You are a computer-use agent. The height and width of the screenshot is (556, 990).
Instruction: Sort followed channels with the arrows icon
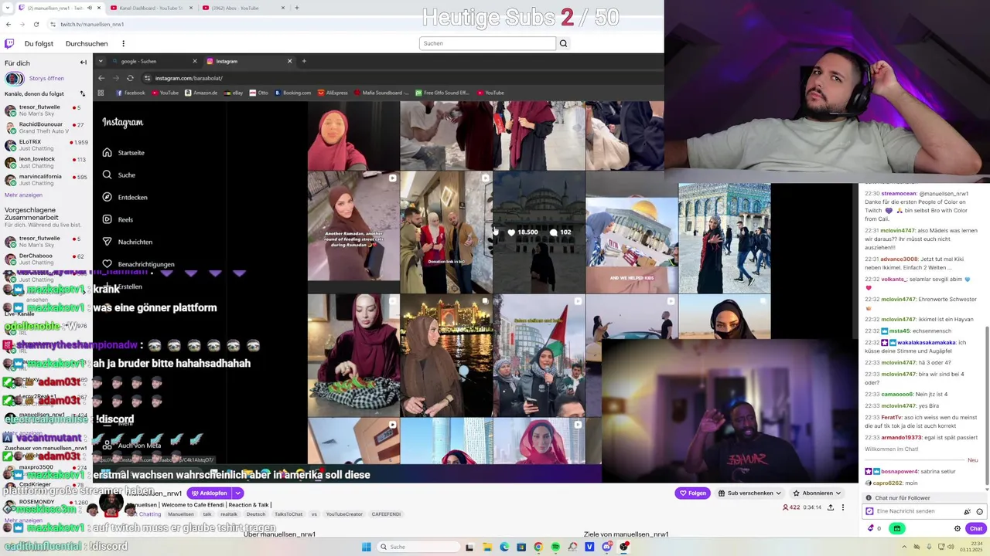pyautogui.click(x=83, y=93)
